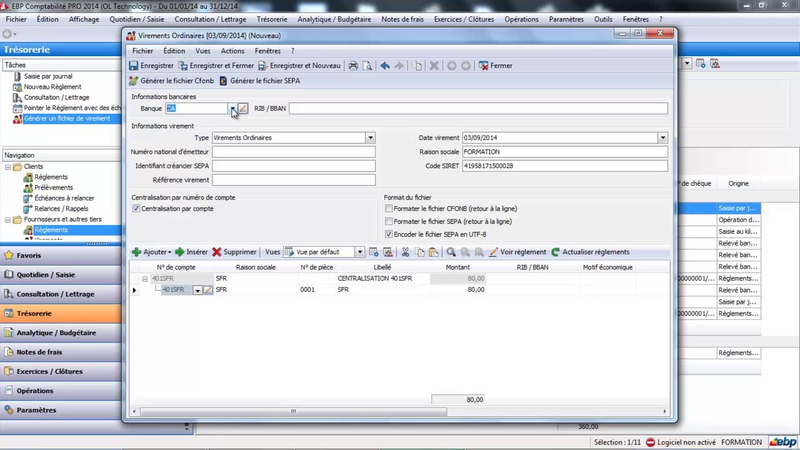The image size is (800, 450).
Task: Click the blue back arrow icon
Action: point(385,66)
